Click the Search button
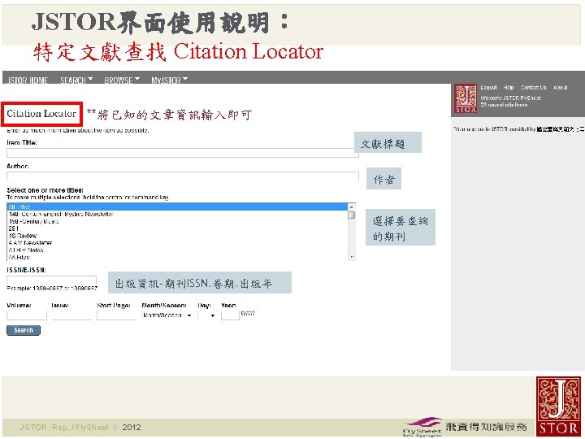 click(24, 330)
